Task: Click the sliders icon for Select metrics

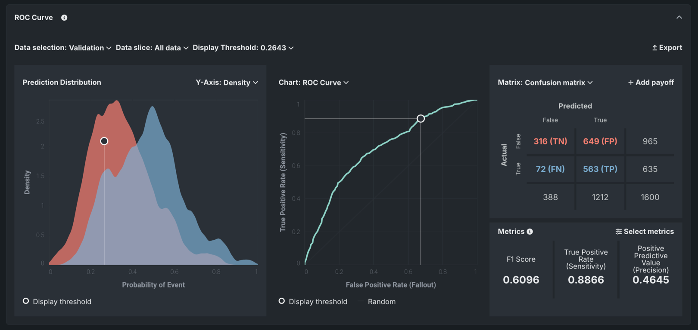Action: pyautogui.click(x=619, y=232)
